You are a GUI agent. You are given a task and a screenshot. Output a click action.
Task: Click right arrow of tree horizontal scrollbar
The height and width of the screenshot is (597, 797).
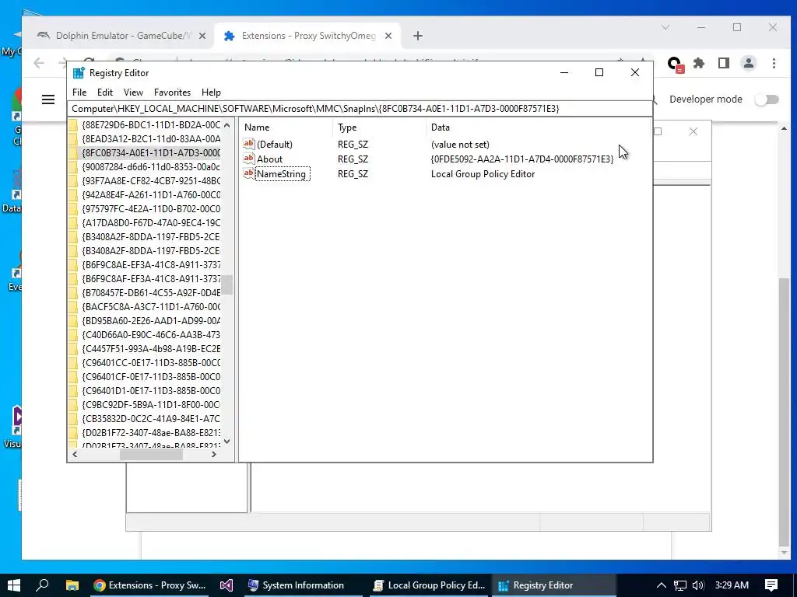point(214,455)
